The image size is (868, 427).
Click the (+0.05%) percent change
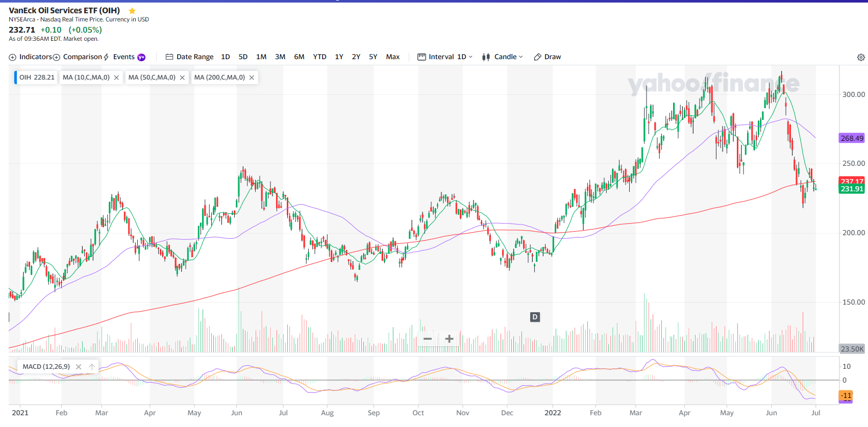tap(85, 30)
